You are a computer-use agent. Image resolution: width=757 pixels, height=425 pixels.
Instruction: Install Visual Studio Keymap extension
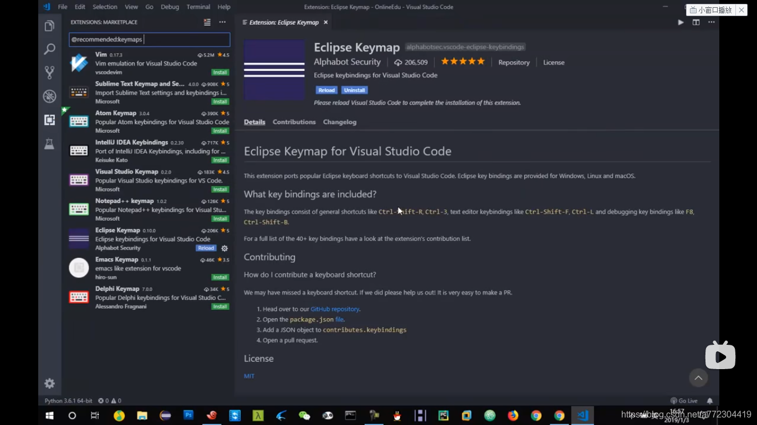pos(220,190)
